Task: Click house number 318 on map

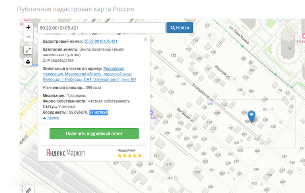Action: pyautogui.click(x=169, y=164)
